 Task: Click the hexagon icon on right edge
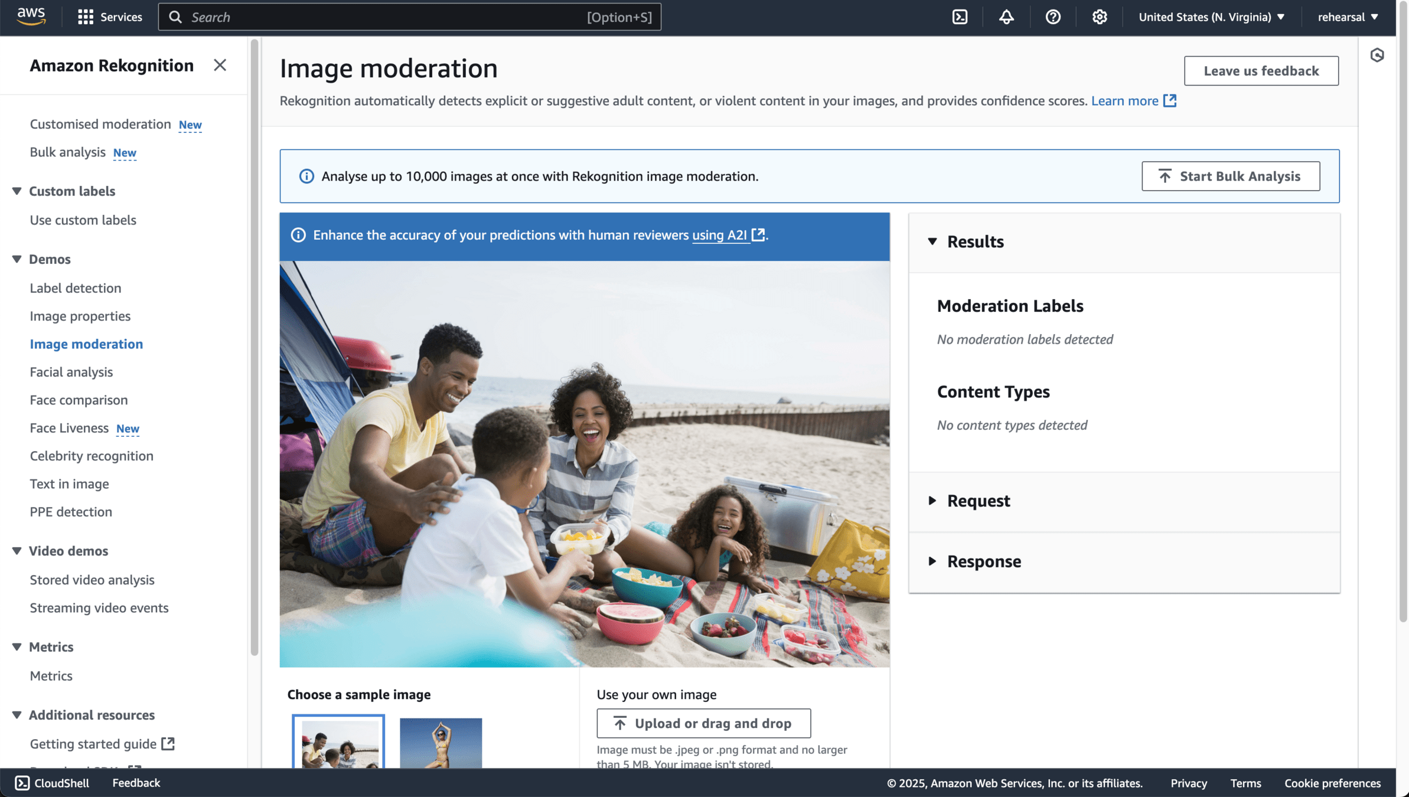pyautogui.click(x=1377, y=55)
